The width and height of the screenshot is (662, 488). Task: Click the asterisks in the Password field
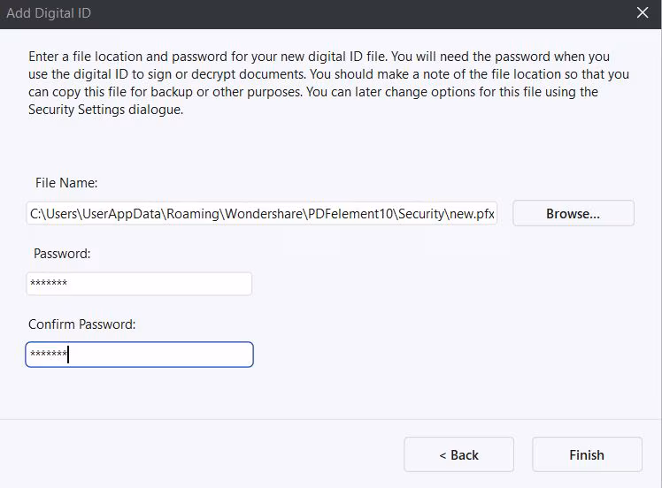point(49,284)
